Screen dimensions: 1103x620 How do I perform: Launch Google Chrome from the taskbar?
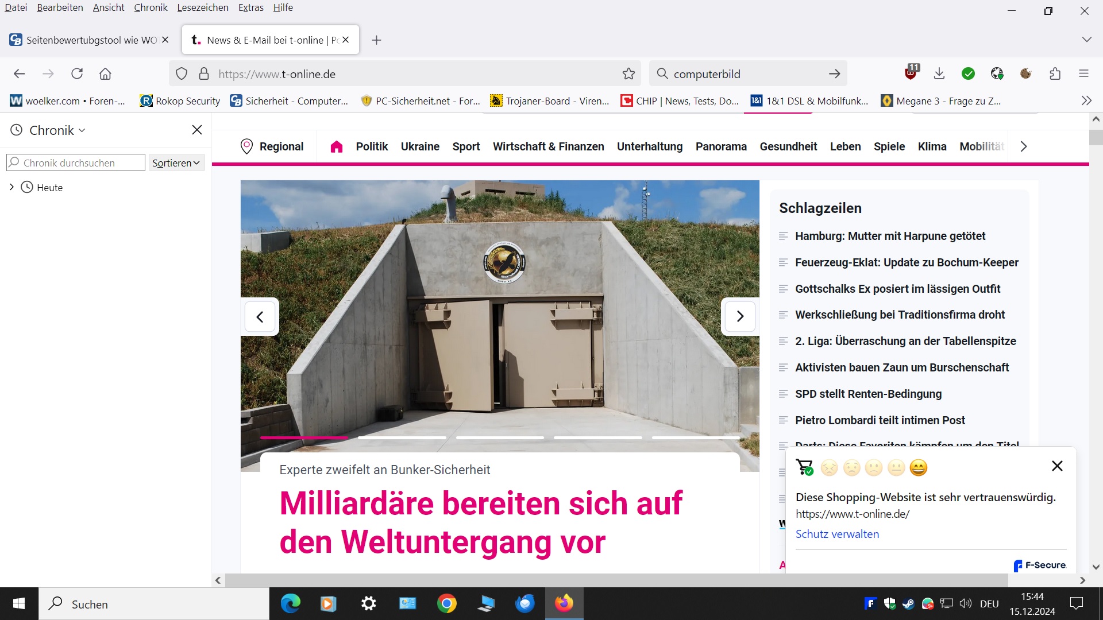pyautogui.click(x=447, y=603)
